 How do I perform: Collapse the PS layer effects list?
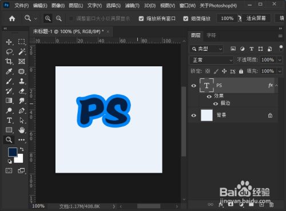click(x=276, y=85)
